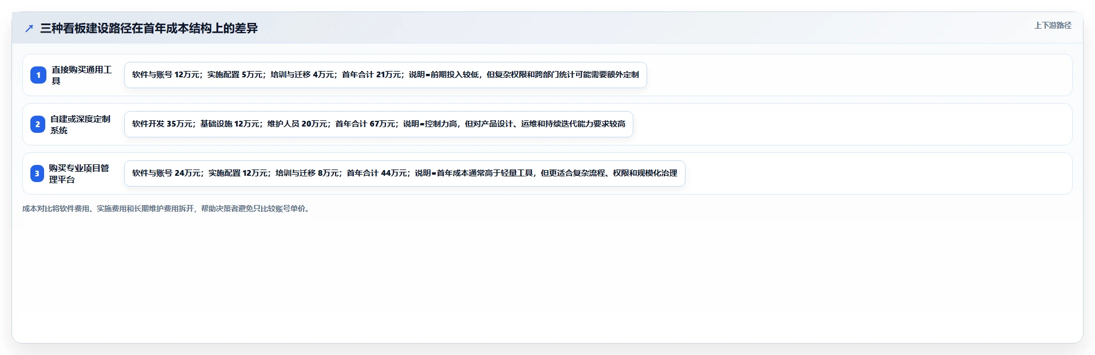Select the 自建或深度定制系统 row label

point(81,124)
